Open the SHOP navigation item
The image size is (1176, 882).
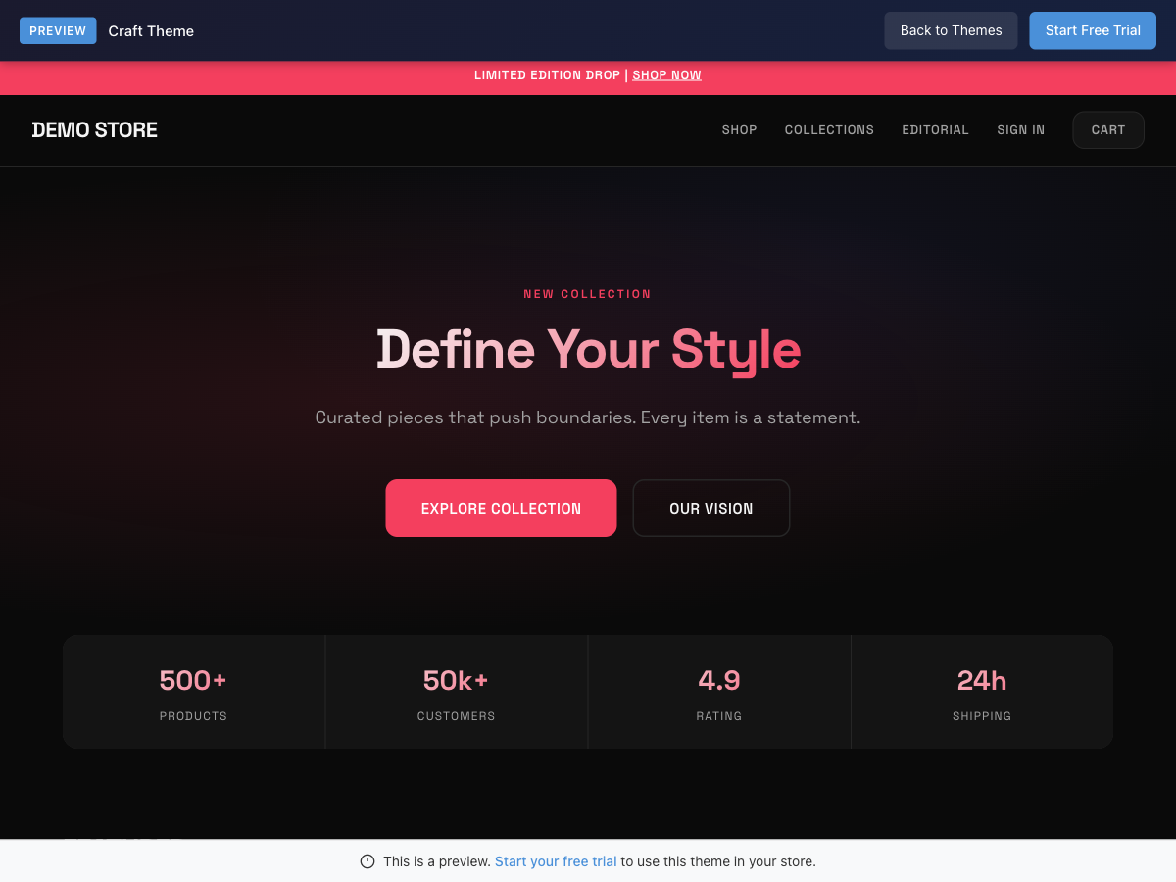click(x=739, y=130)
